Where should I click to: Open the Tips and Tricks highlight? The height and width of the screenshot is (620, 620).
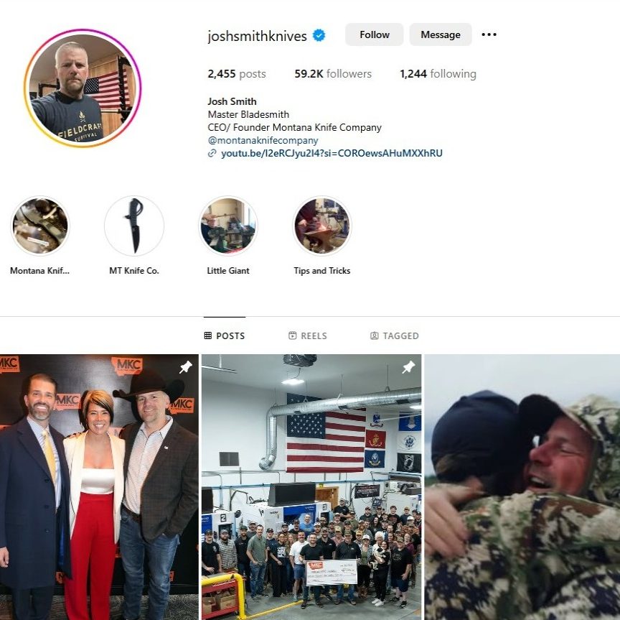(x=322, y=226)
